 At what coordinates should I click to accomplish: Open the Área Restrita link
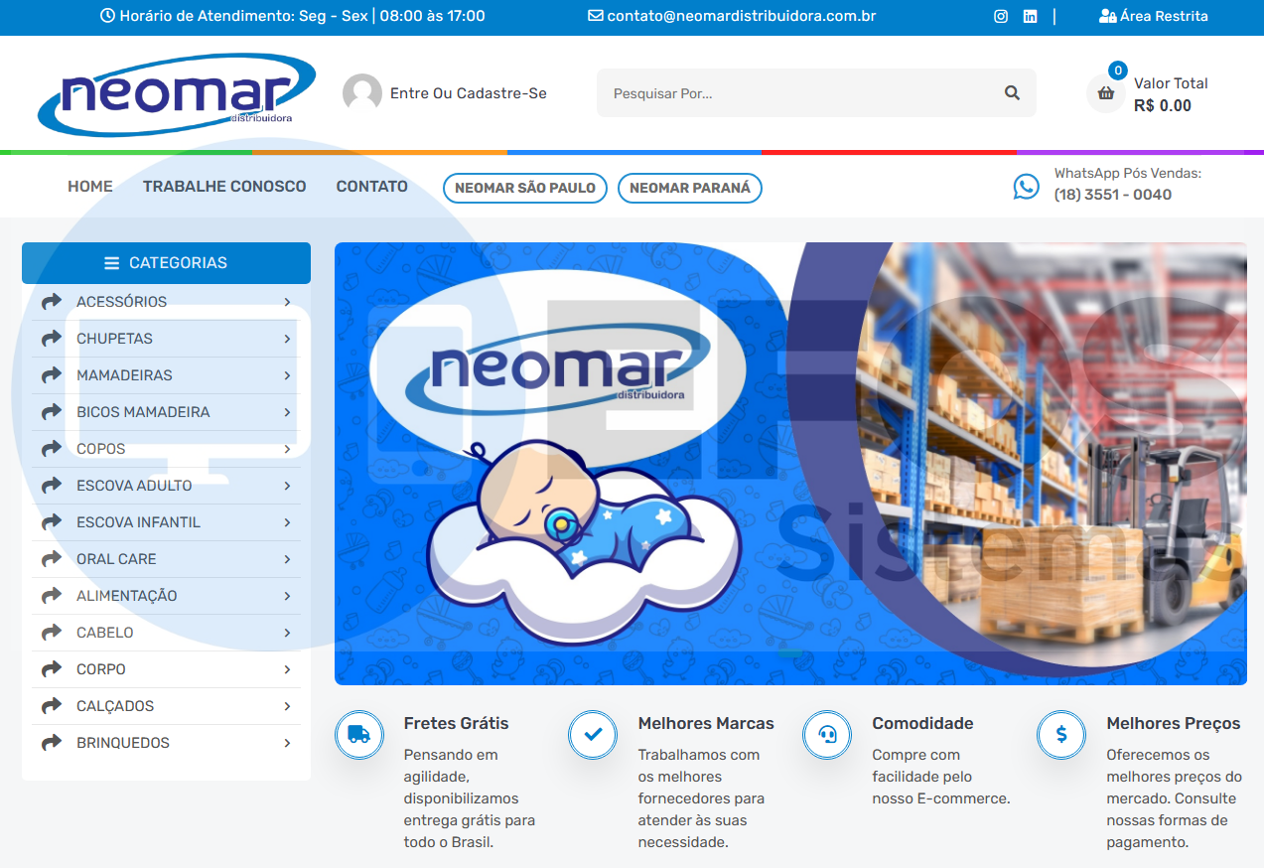pos(1154,17)
